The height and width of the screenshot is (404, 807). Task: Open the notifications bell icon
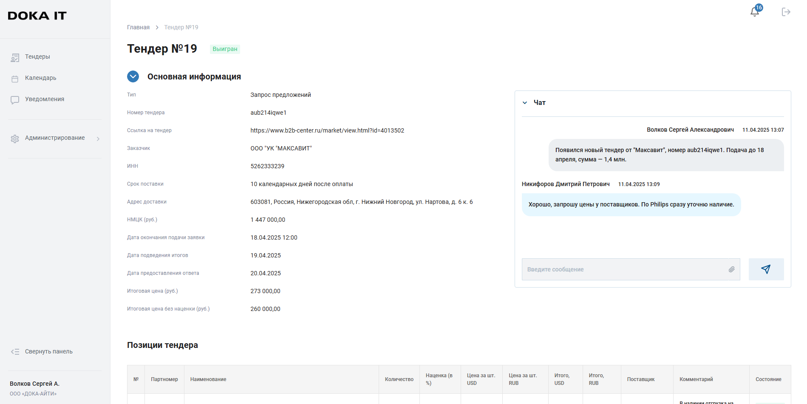[x=755, y=12]
